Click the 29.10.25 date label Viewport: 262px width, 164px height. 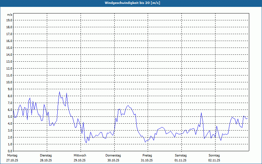(x=80, y=160)
